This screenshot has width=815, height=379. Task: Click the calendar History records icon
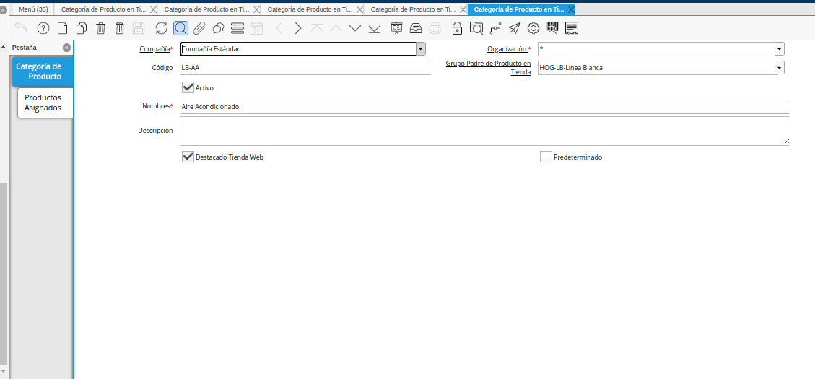click(x=256, y=28)
